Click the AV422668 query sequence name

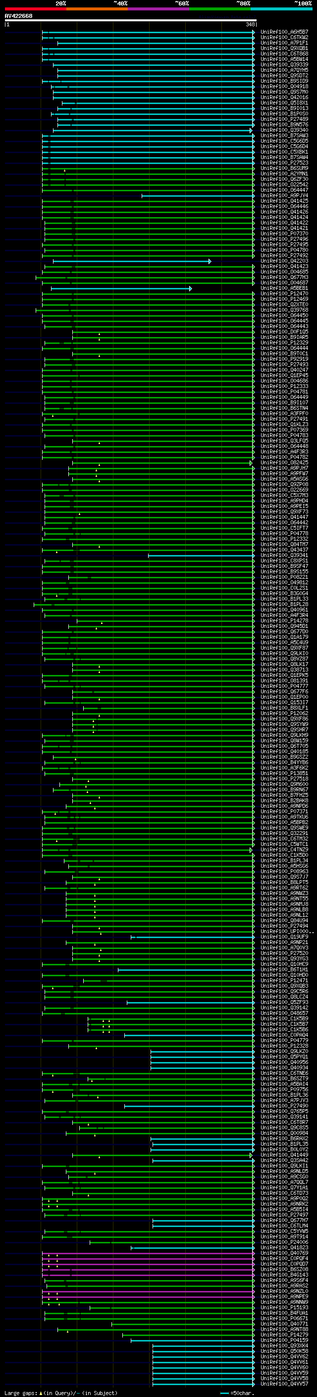(18, 16)
